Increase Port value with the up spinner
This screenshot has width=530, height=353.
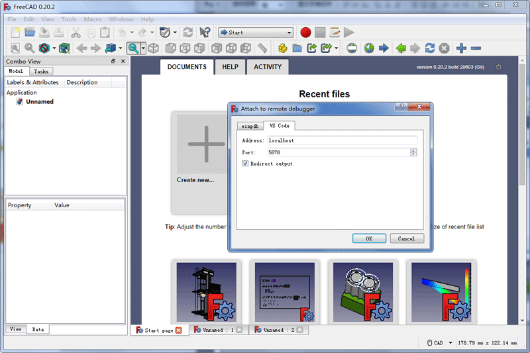click(x=413, y=150)
